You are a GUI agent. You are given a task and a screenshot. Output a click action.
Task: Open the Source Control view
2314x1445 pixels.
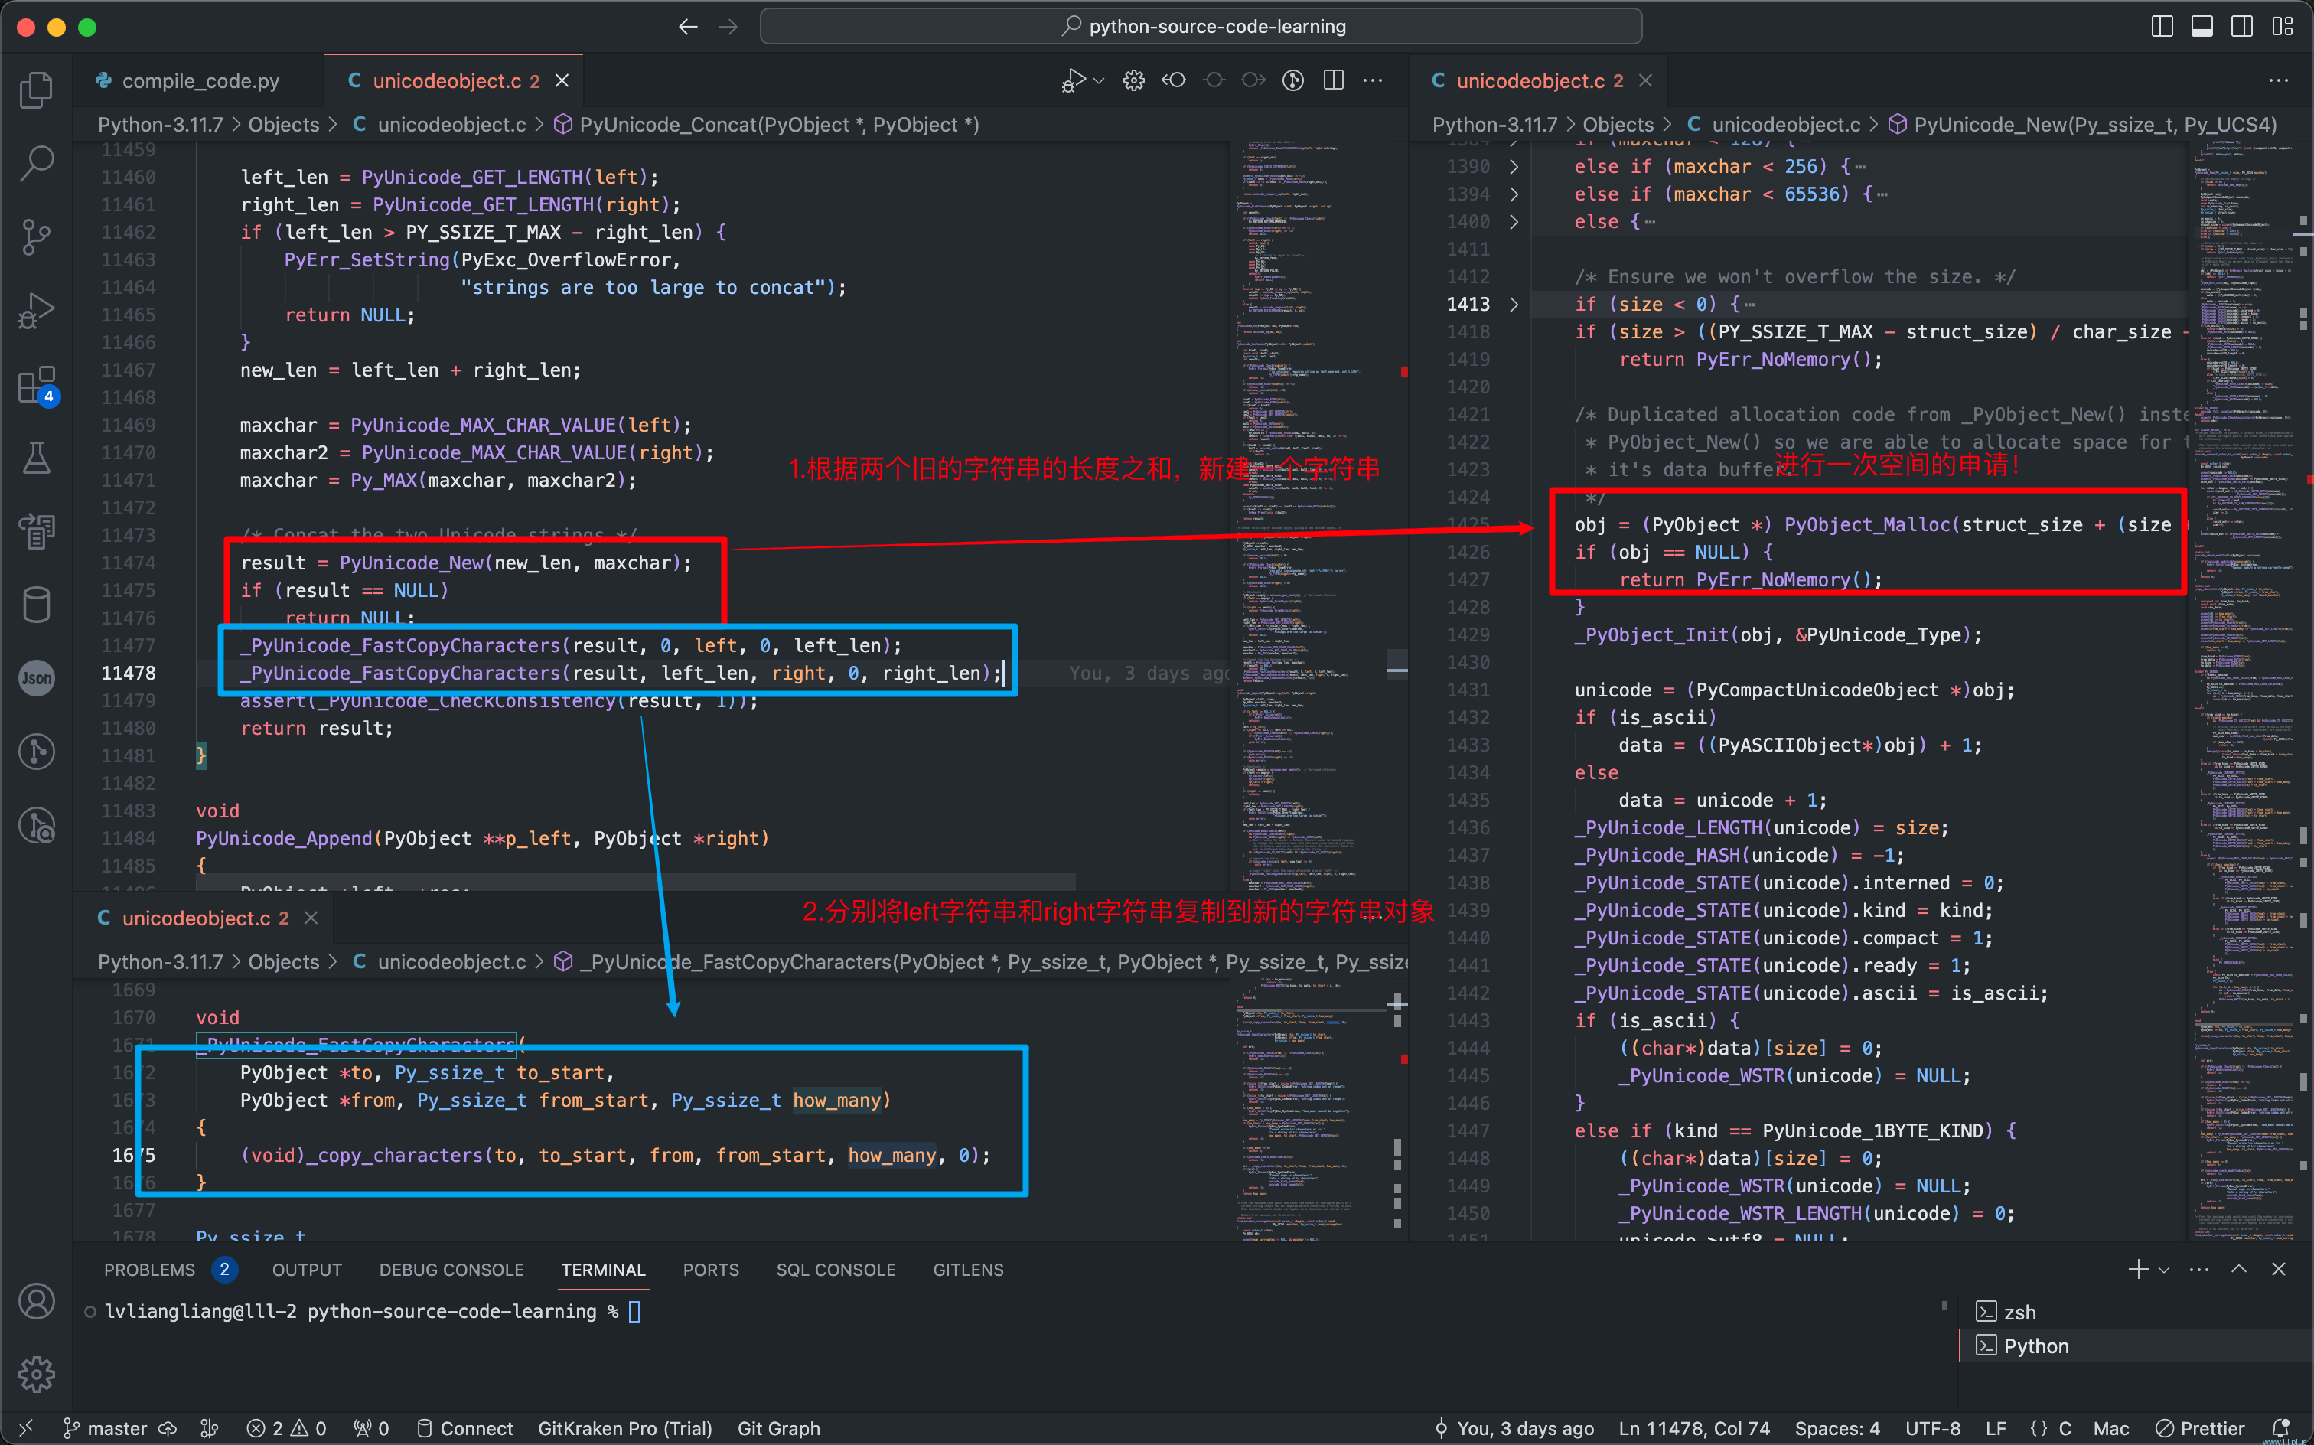[36, 237]
